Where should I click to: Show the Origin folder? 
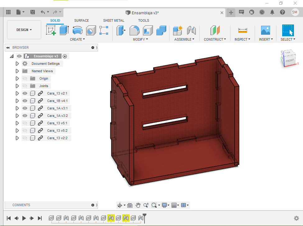[x=25, y=78]
